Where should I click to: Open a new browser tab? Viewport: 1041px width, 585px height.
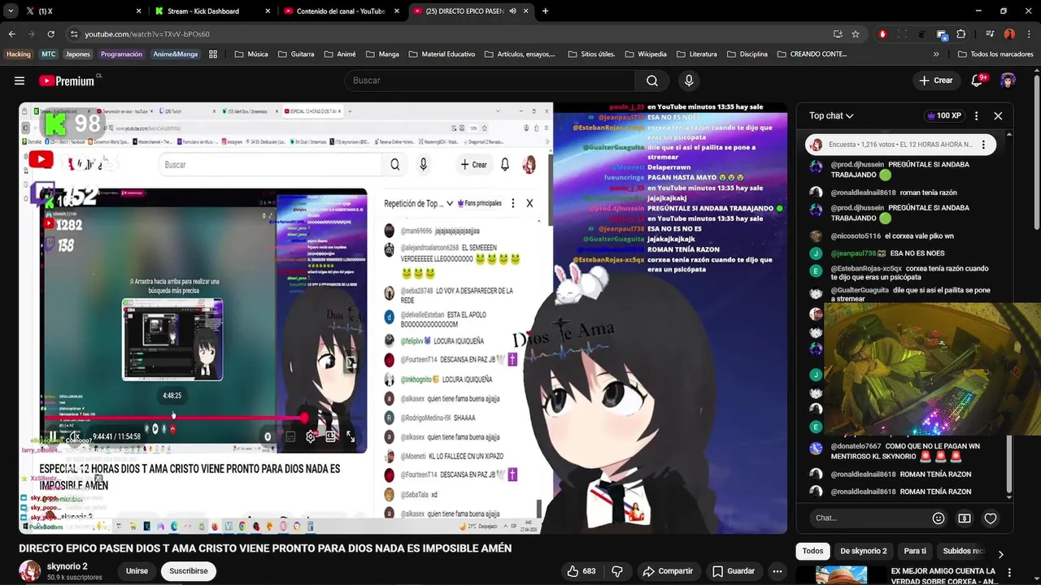tap(545, 11)
